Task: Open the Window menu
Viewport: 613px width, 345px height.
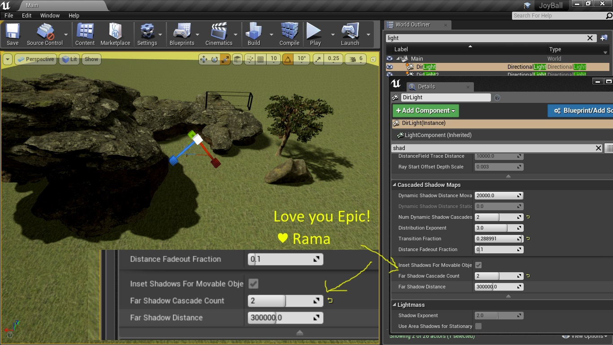Action: point(50,15)
